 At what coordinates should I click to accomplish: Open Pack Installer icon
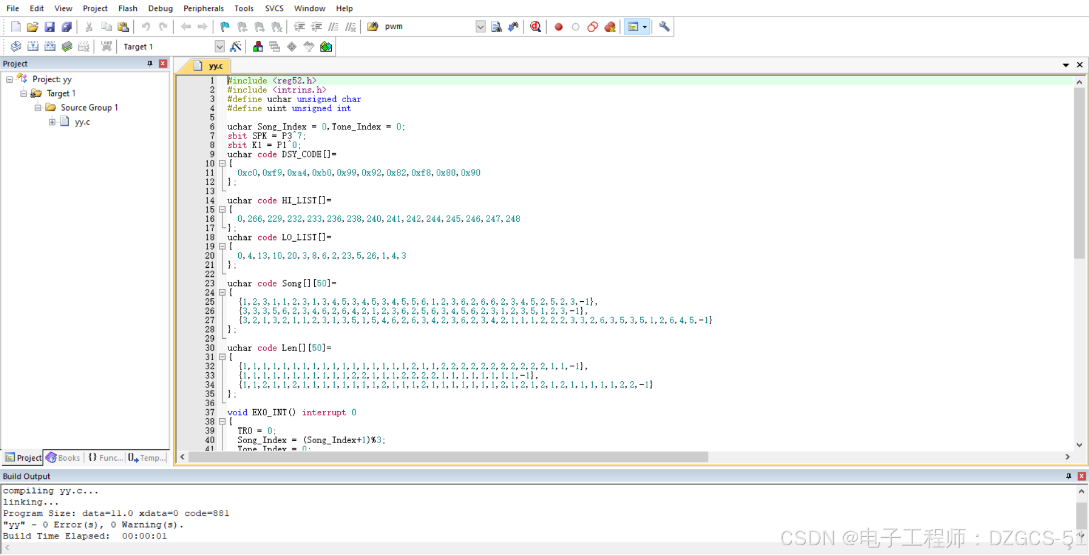click(x=326, y=47)
